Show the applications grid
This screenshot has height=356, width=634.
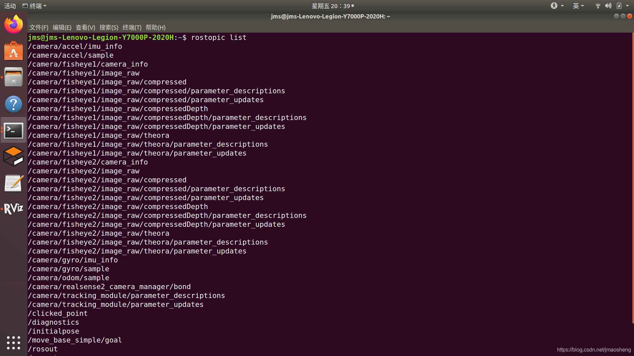pos(14,343)
